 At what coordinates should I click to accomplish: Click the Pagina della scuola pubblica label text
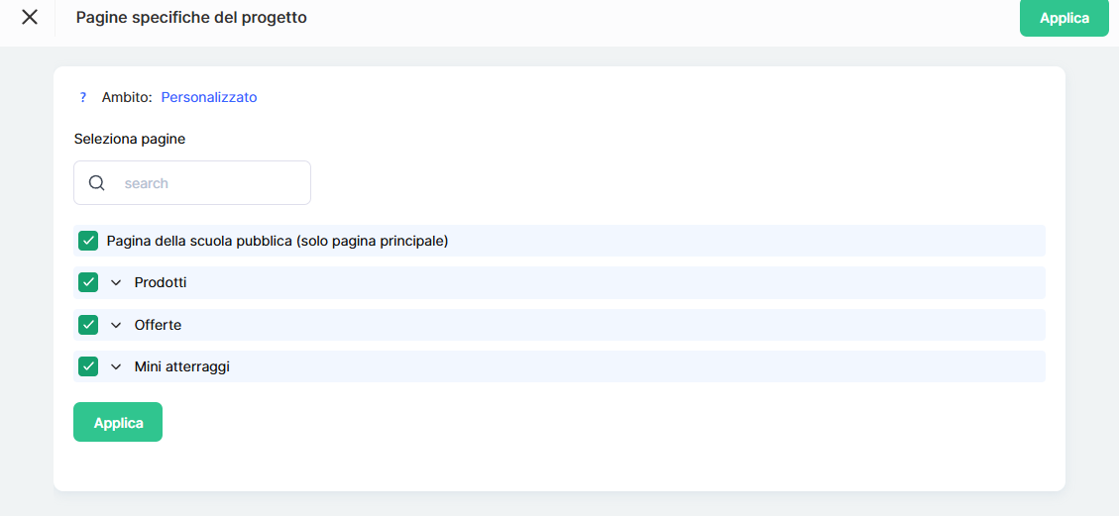click(278, 241)
